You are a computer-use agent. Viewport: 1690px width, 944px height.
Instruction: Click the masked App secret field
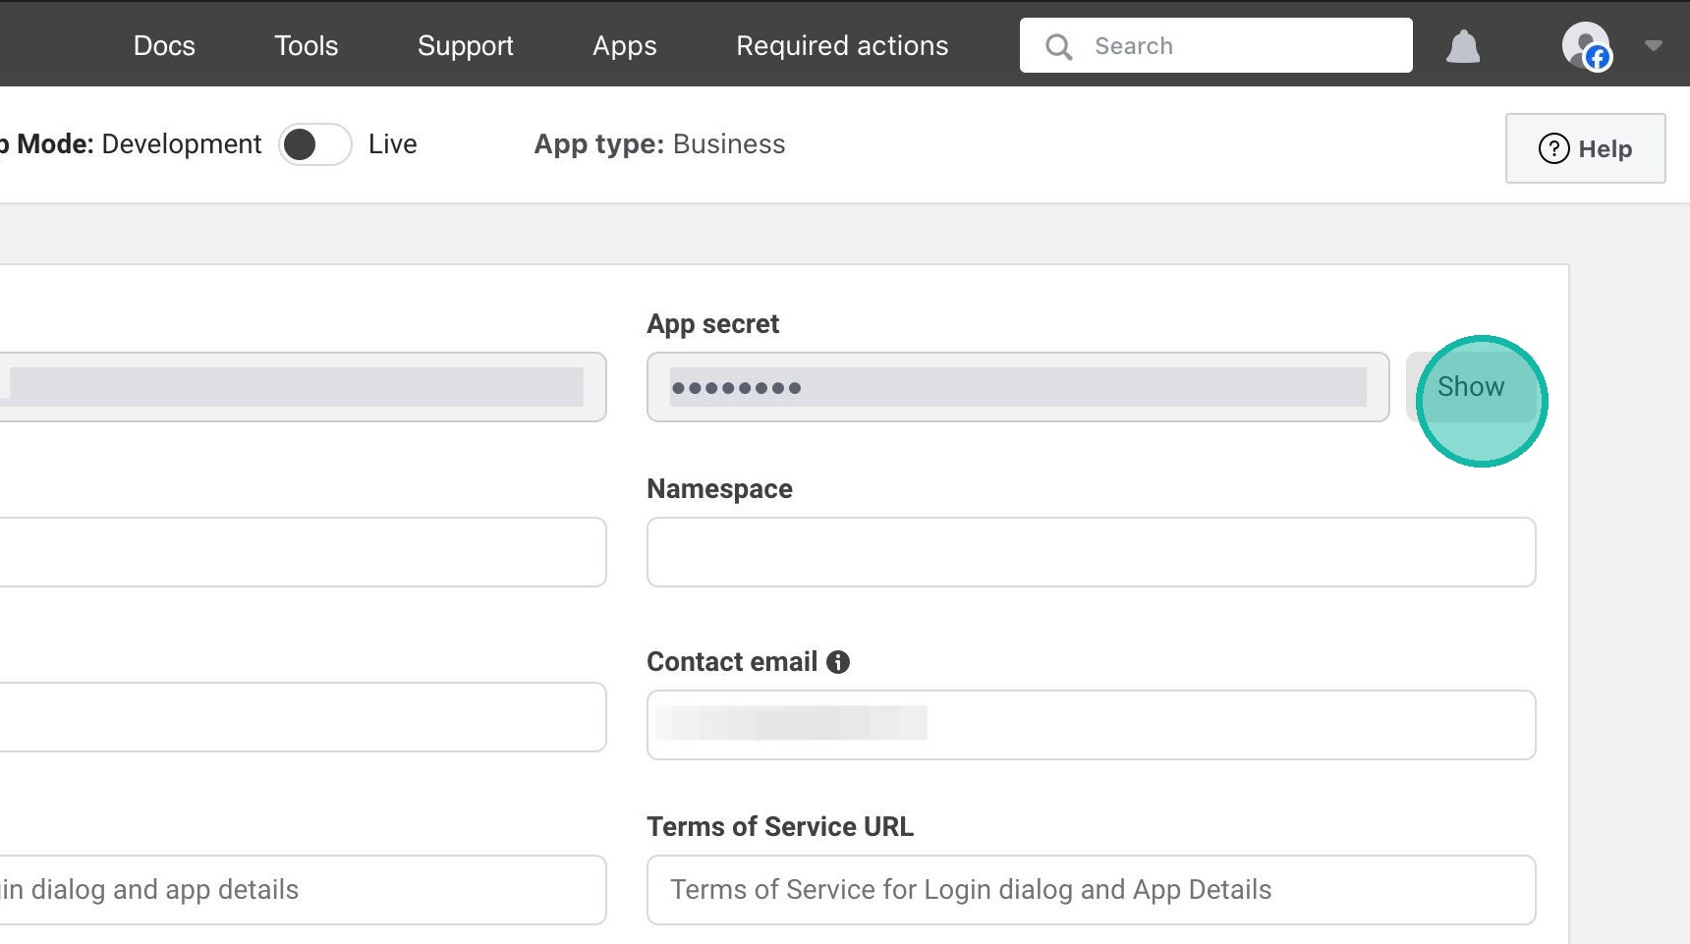(x=1017, y=387)
